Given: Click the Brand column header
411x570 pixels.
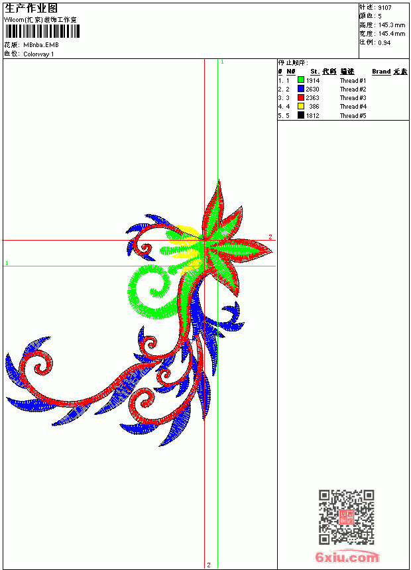Looking at the screenshot, I should pos(381,72).
